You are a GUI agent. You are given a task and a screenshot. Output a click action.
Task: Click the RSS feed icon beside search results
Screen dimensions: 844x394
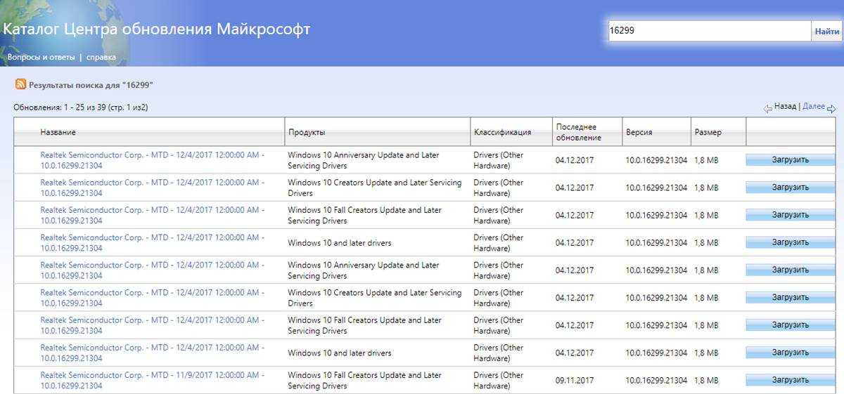20,84
